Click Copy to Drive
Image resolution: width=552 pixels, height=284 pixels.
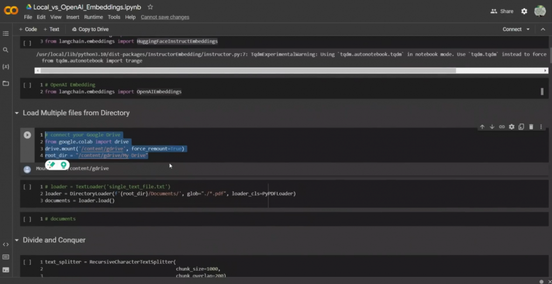coord(90,29)
